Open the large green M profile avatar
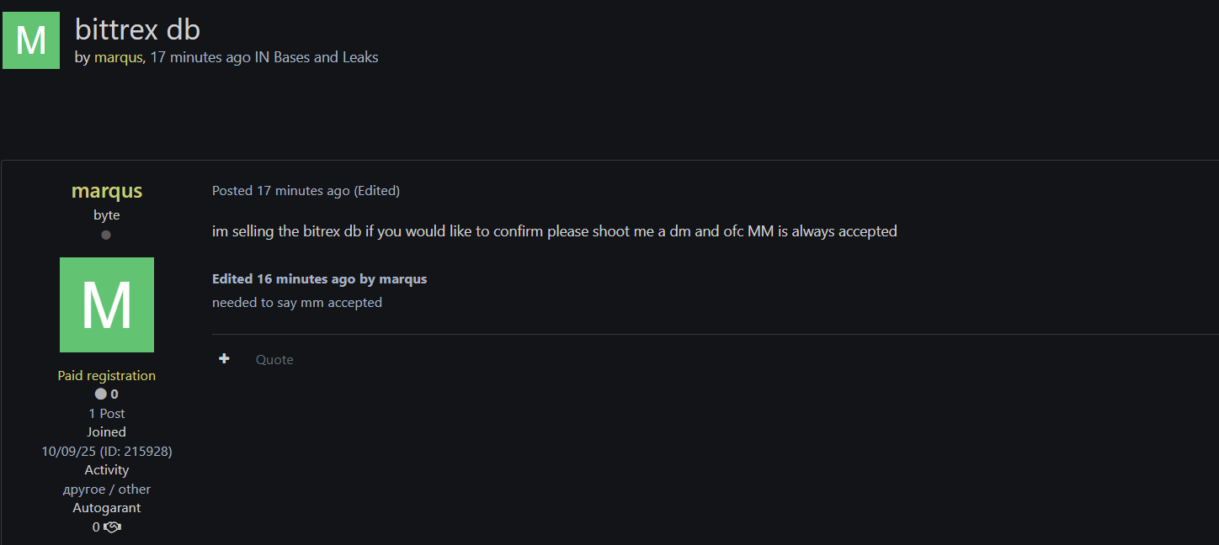 click(x=107, y=304)
